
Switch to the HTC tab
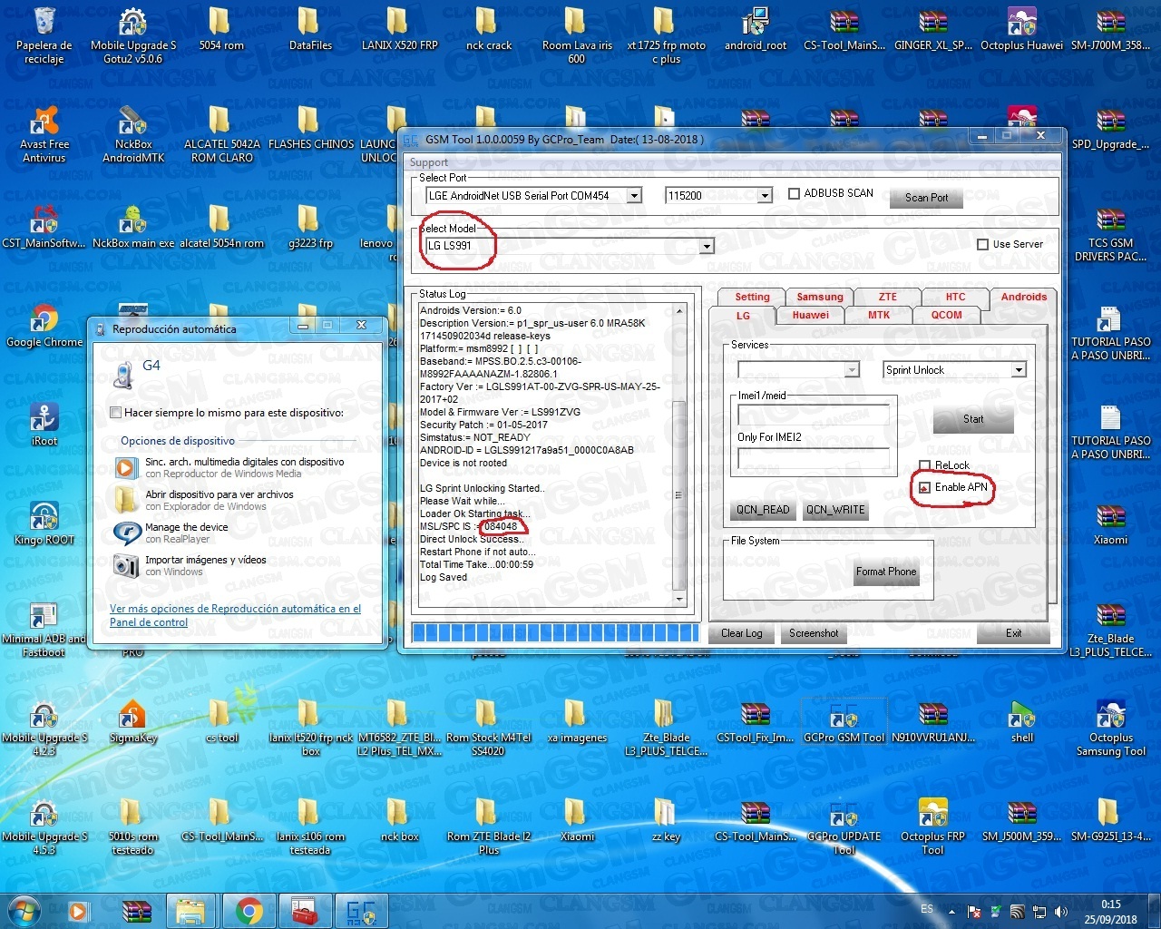click(956, 297)
